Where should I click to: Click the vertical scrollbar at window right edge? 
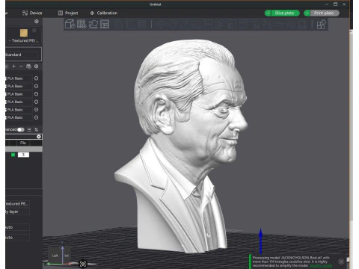(351, 125)
